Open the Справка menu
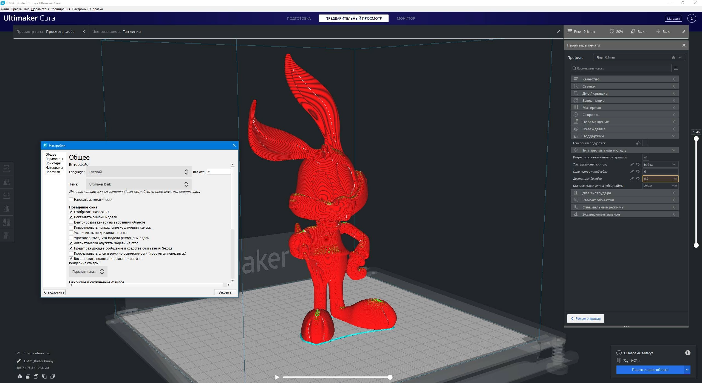 (x=97, y=9)
